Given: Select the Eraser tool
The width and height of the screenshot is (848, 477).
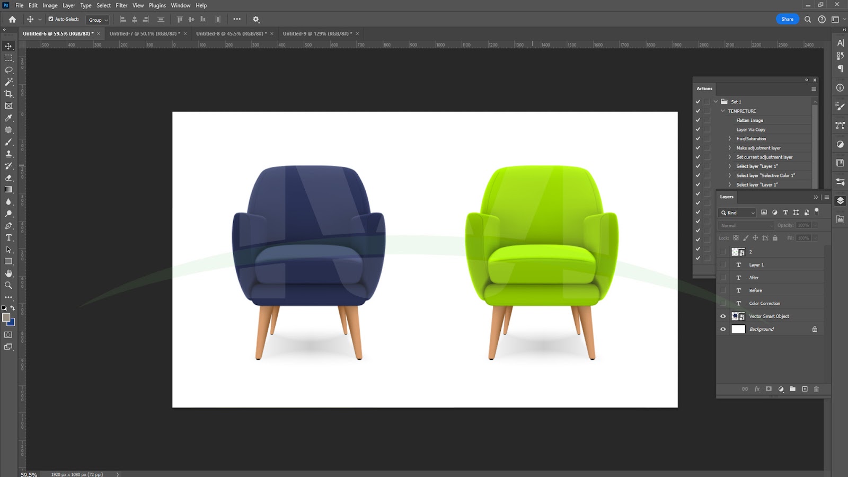Looking at the screenshot, I should [8, 178].
